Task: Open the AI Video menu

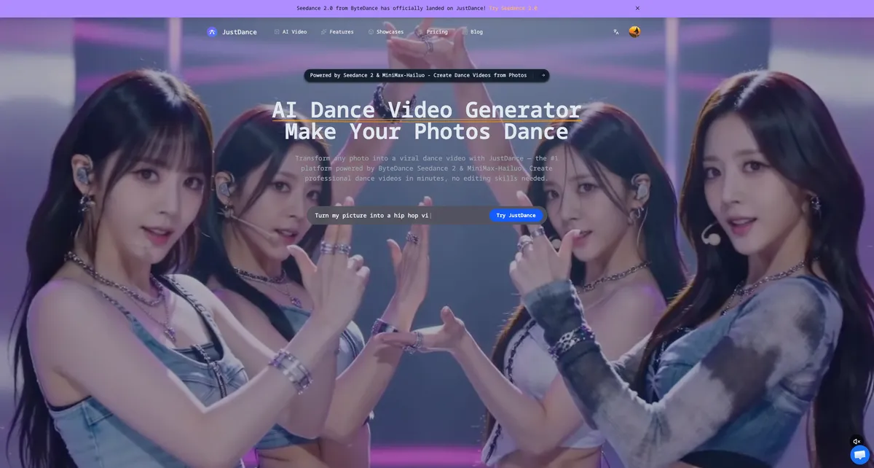Action: [291, 32]
